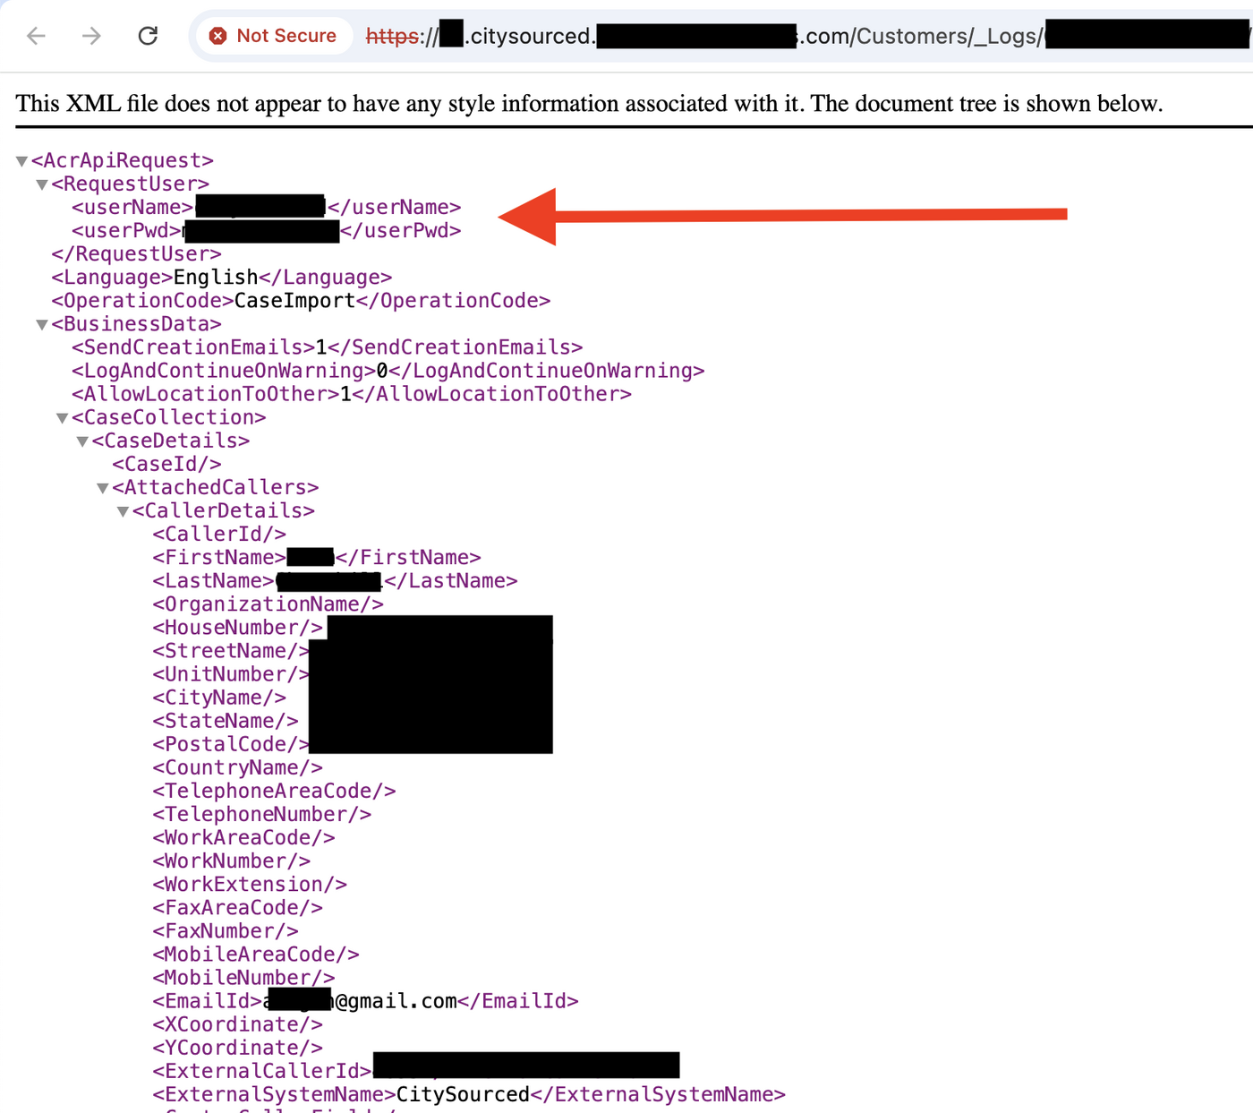The height and width of the screenshot is (1113, 1253).
Task: Collapse the CallerDetails node
Action: pyautogui.click(x=124, y=511)
